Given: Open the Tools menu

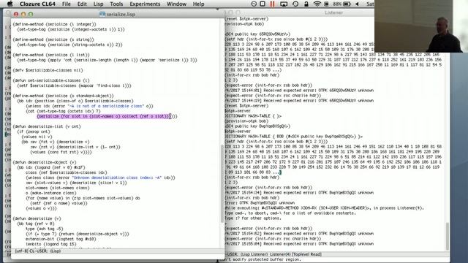Looking at the screenshot, I should [x=116, y=4].
